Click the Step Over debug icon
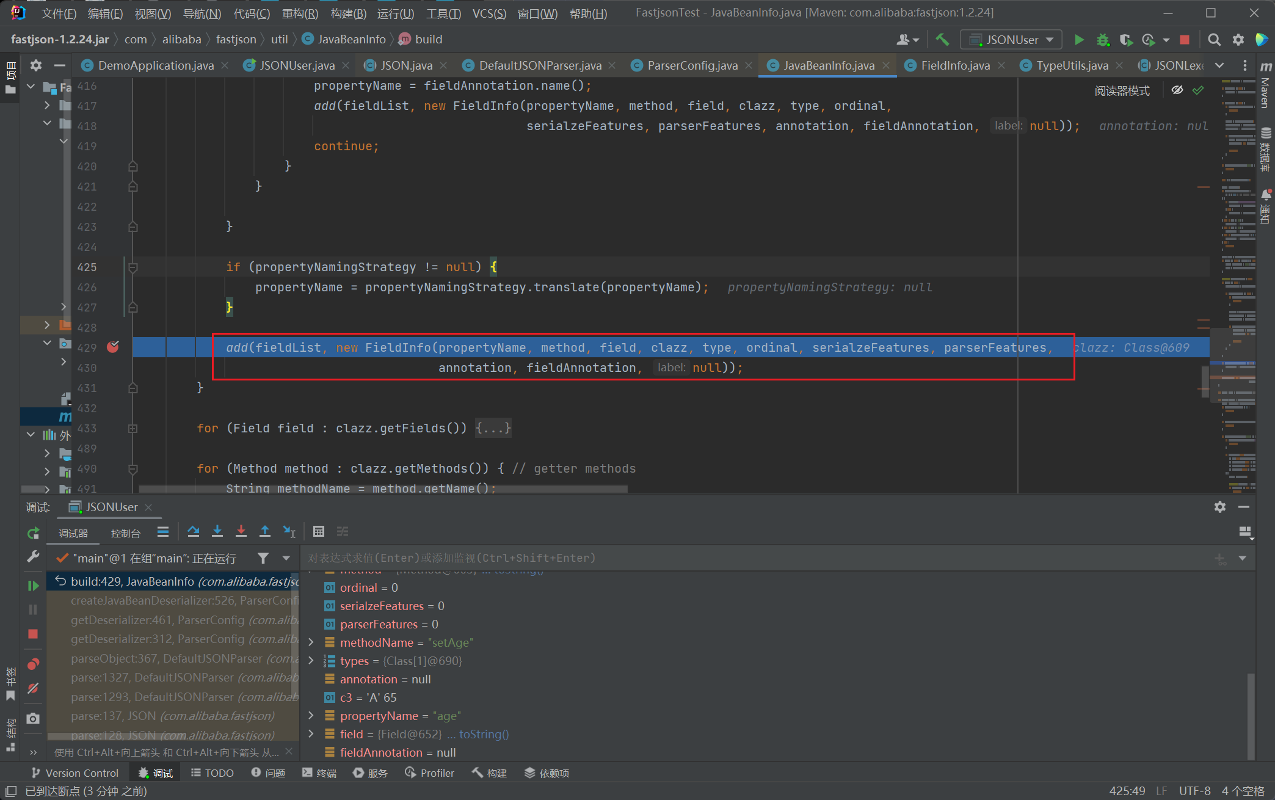The height and width of the screenshot is (800, 1275). [193, 531]
